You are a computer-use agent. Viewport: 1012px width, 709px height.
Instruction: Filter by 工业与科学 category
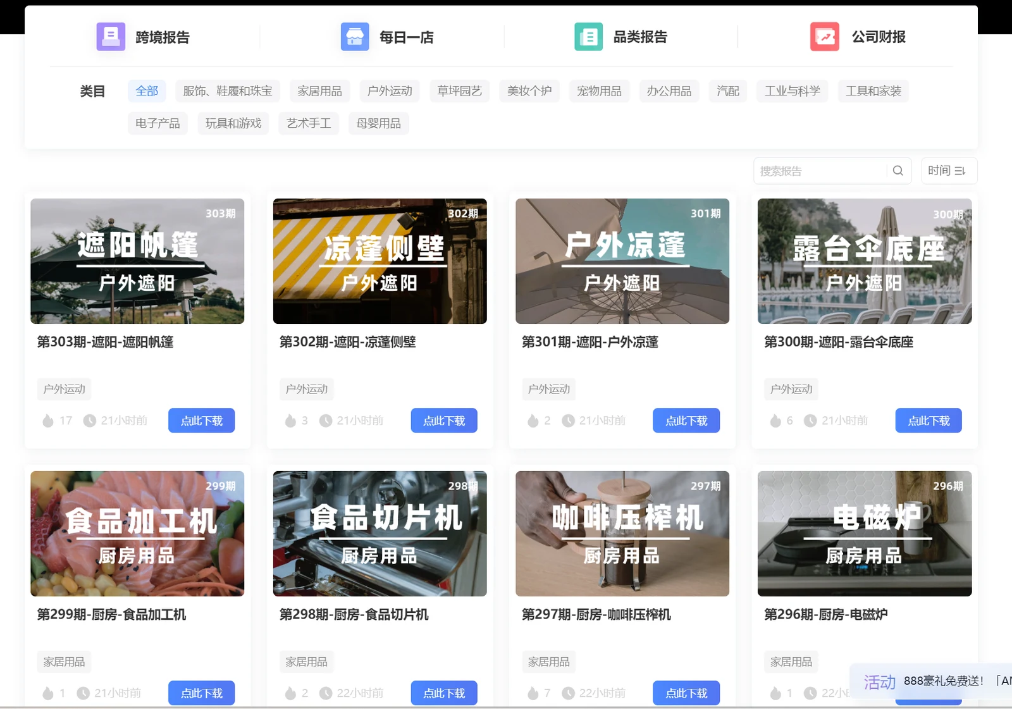click(x=793, y=91)
